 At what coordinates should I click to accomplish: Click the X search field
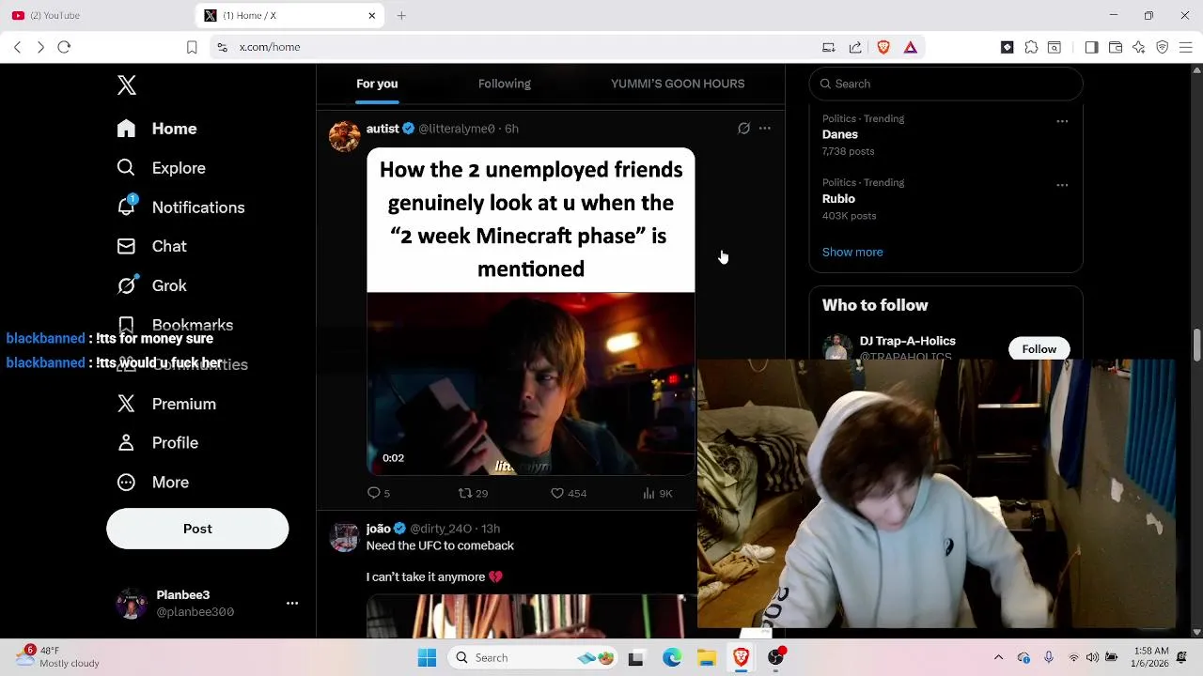pos(946,84)
